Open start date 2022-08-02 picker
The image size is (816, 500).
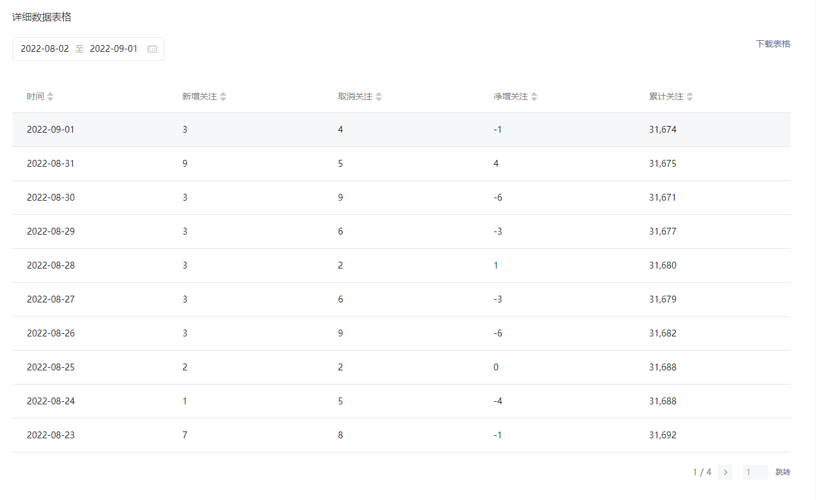[45, 49]
